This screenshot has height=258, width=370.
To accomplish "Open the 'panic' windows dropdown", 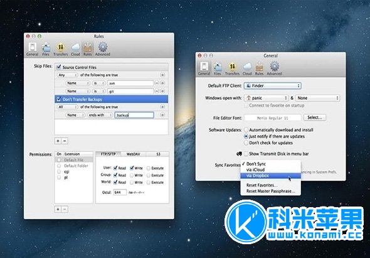I will [x=266, y=98].
